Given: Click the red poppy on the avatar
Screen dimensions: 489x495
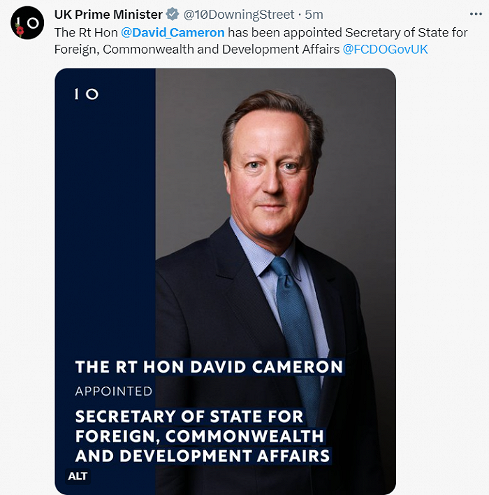Looking at the screenshot, I should [19, 31].
